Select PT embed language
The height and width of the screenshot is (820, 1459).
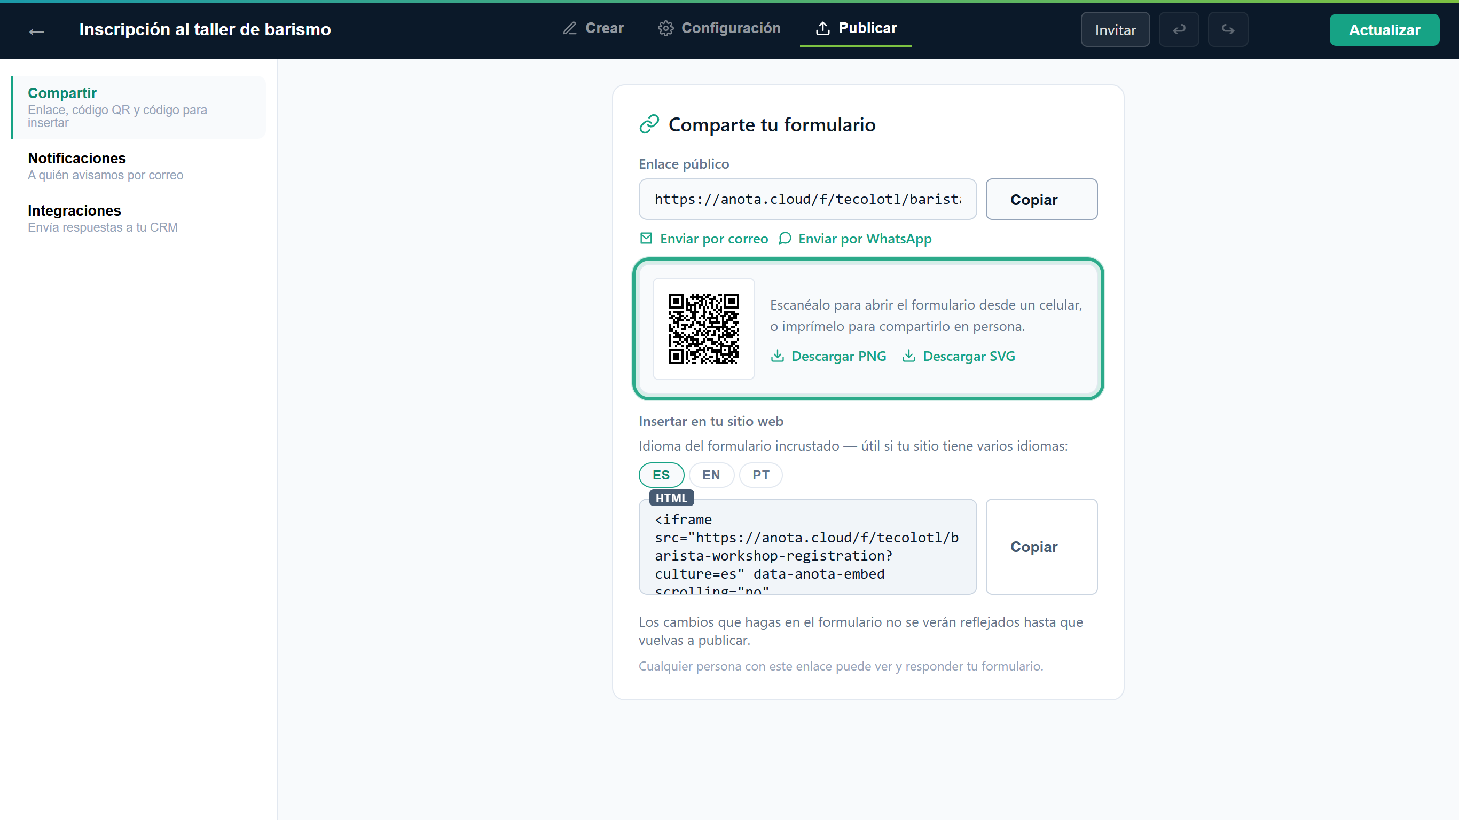point(760,475)
